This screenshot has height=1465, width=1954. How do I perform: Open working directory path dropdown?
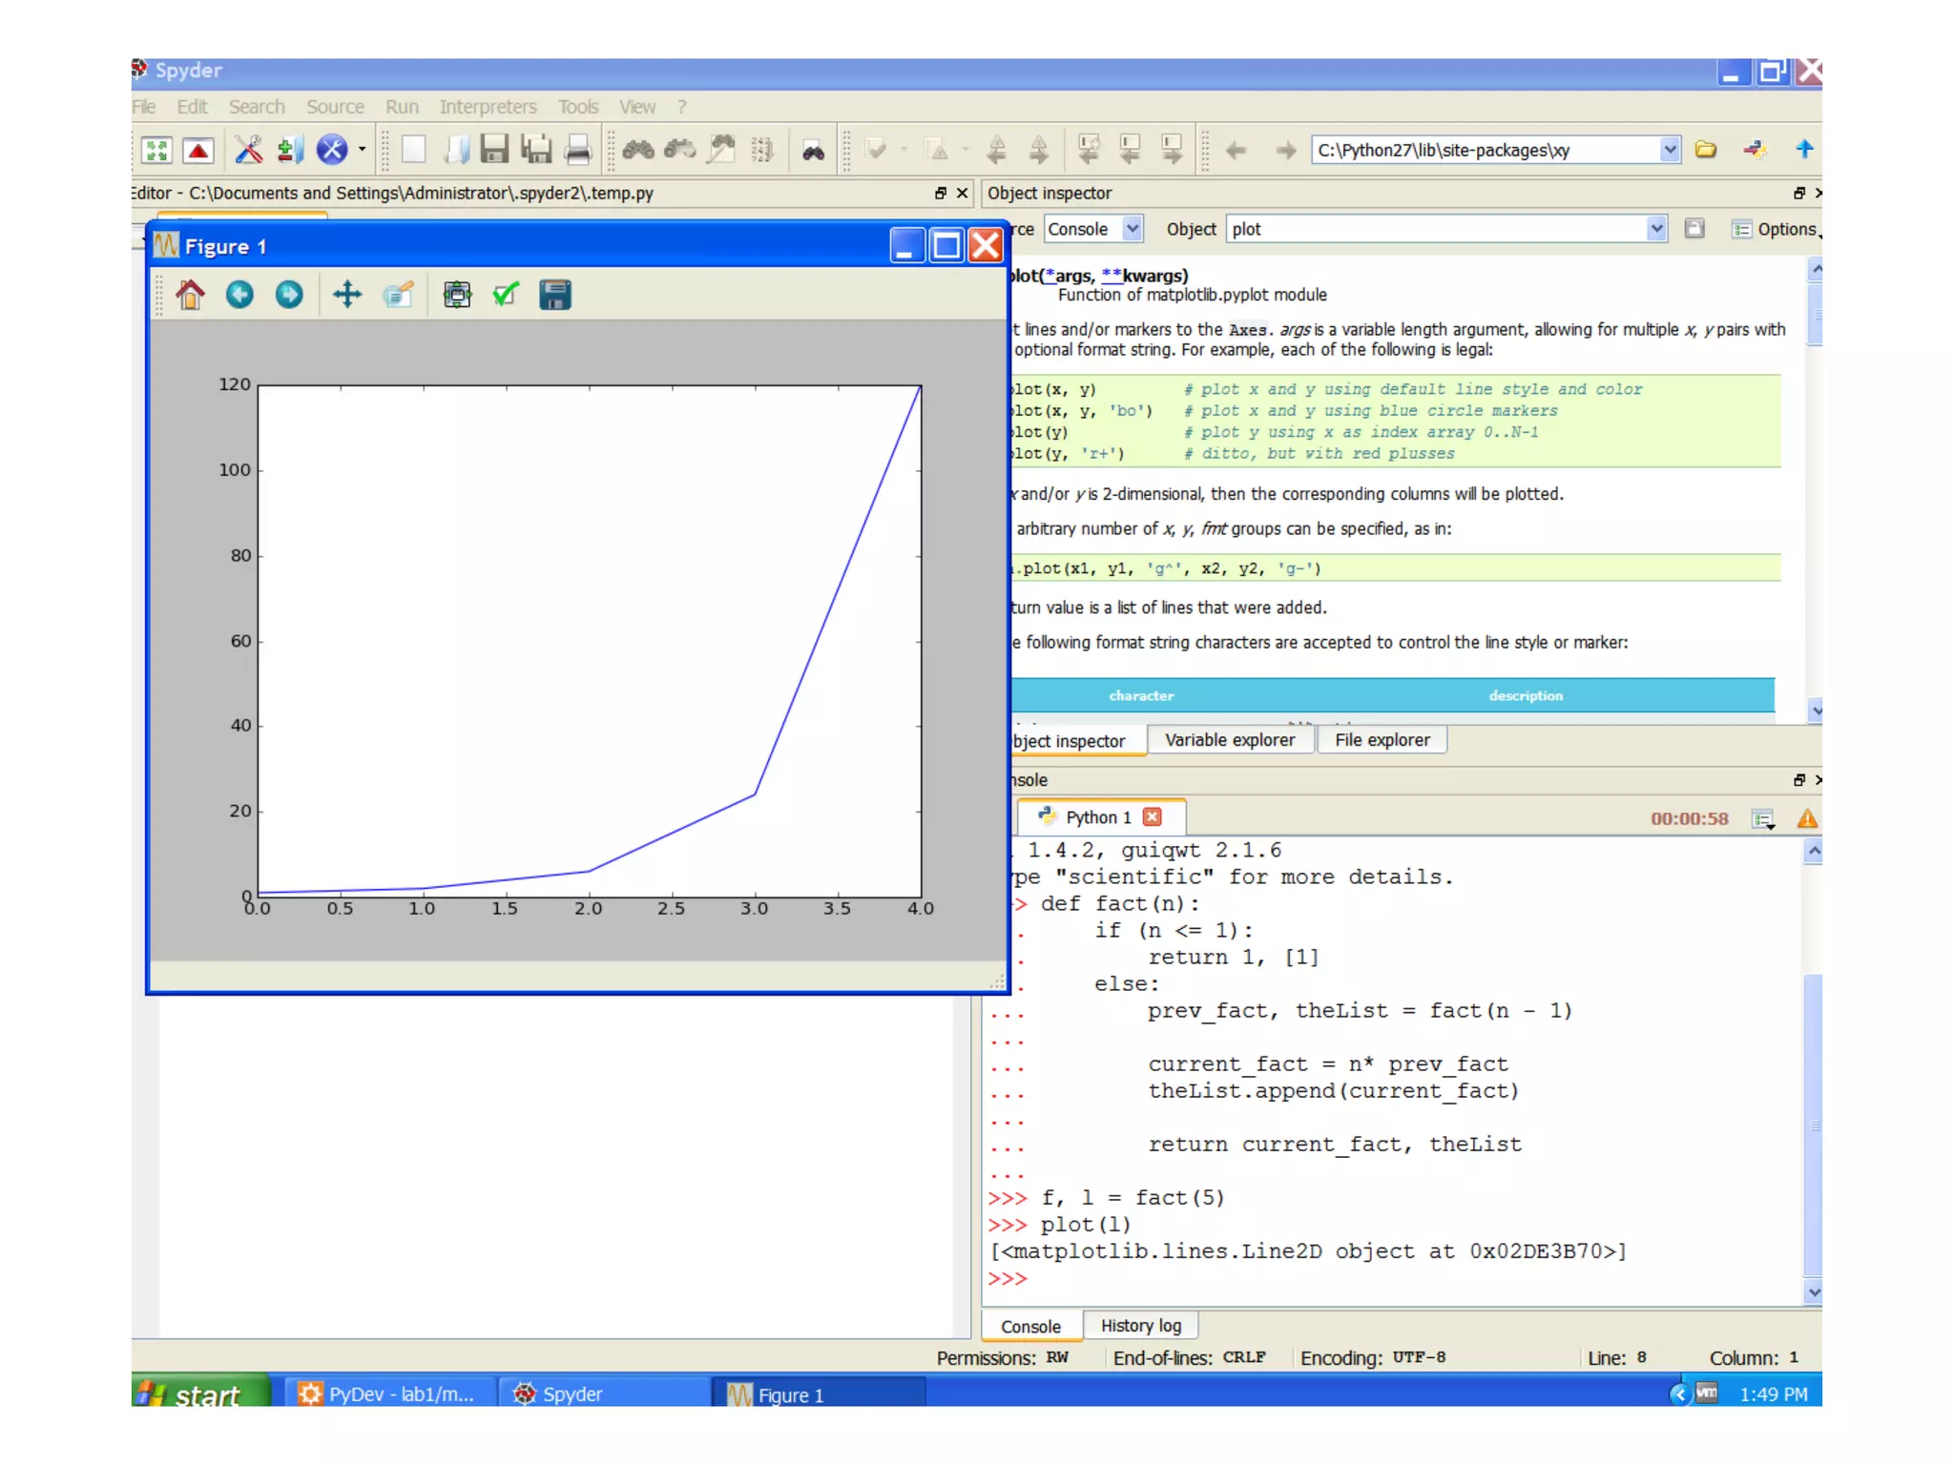point(1669,150)
